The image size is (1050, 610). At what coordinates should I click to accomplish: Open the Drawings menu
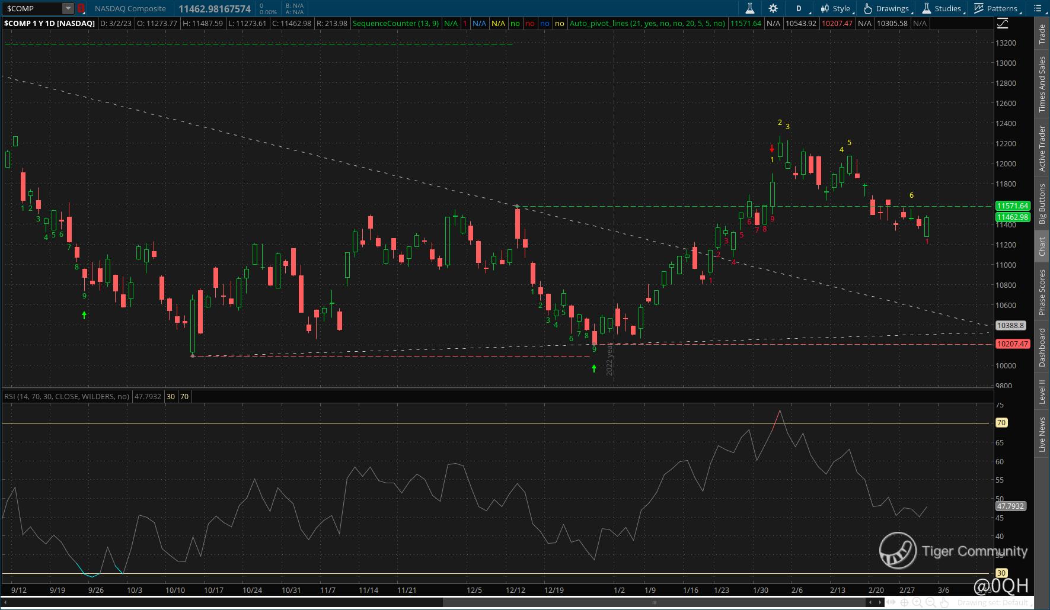[886, 8]
